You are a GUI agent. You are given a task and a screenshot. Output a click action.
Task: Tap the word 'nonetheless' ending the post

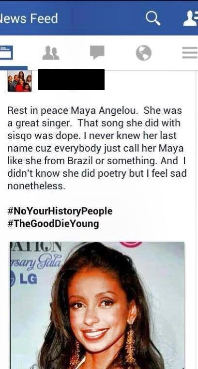pos(36,186)
